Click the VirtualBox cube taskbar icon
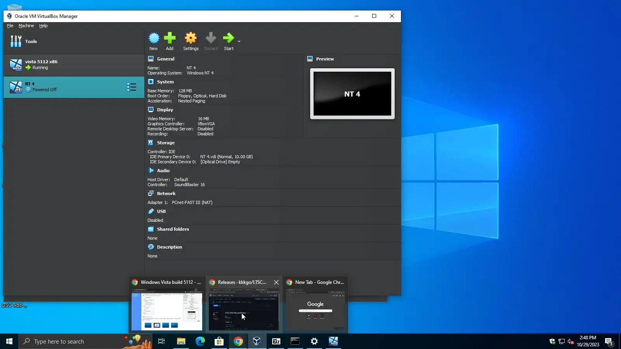 pos(257,341)
